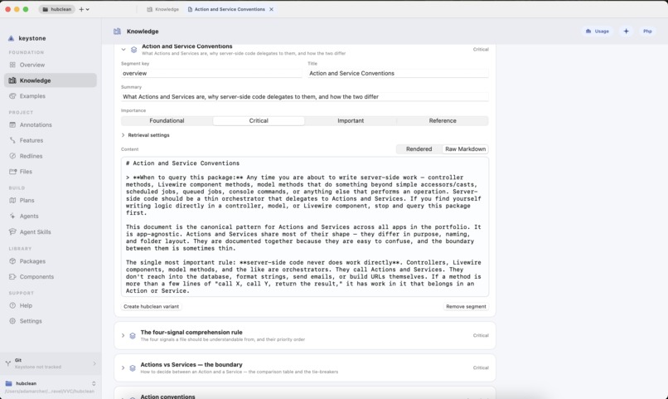Expand Actions vs Services — the boundary segment
The width and height of the screenshot is (668, 399).
click(x=123, y=367)
